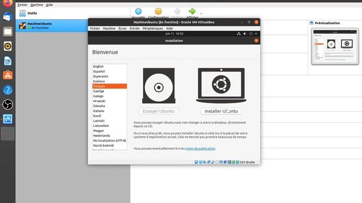The image size is (362, 203).
Task: Maximize the MachineUbuntu VirtualBox VM window
Action: pos(249,22)
